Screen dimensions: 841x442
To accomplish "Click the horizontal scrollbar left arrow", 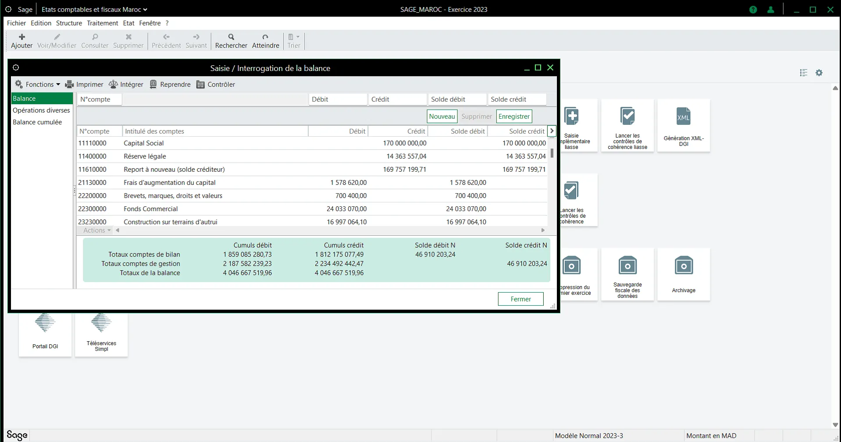I will [118, 230].
